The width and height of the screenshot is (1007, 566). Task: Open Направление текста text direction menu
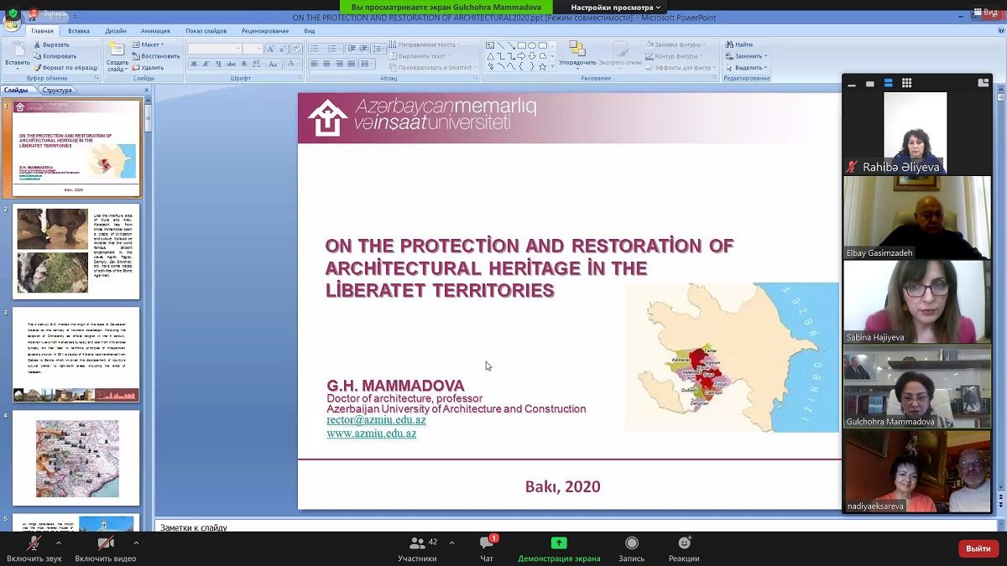425,44
